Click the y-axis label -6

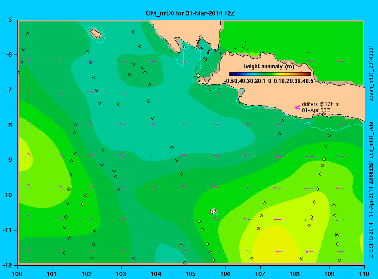(9, 55)
